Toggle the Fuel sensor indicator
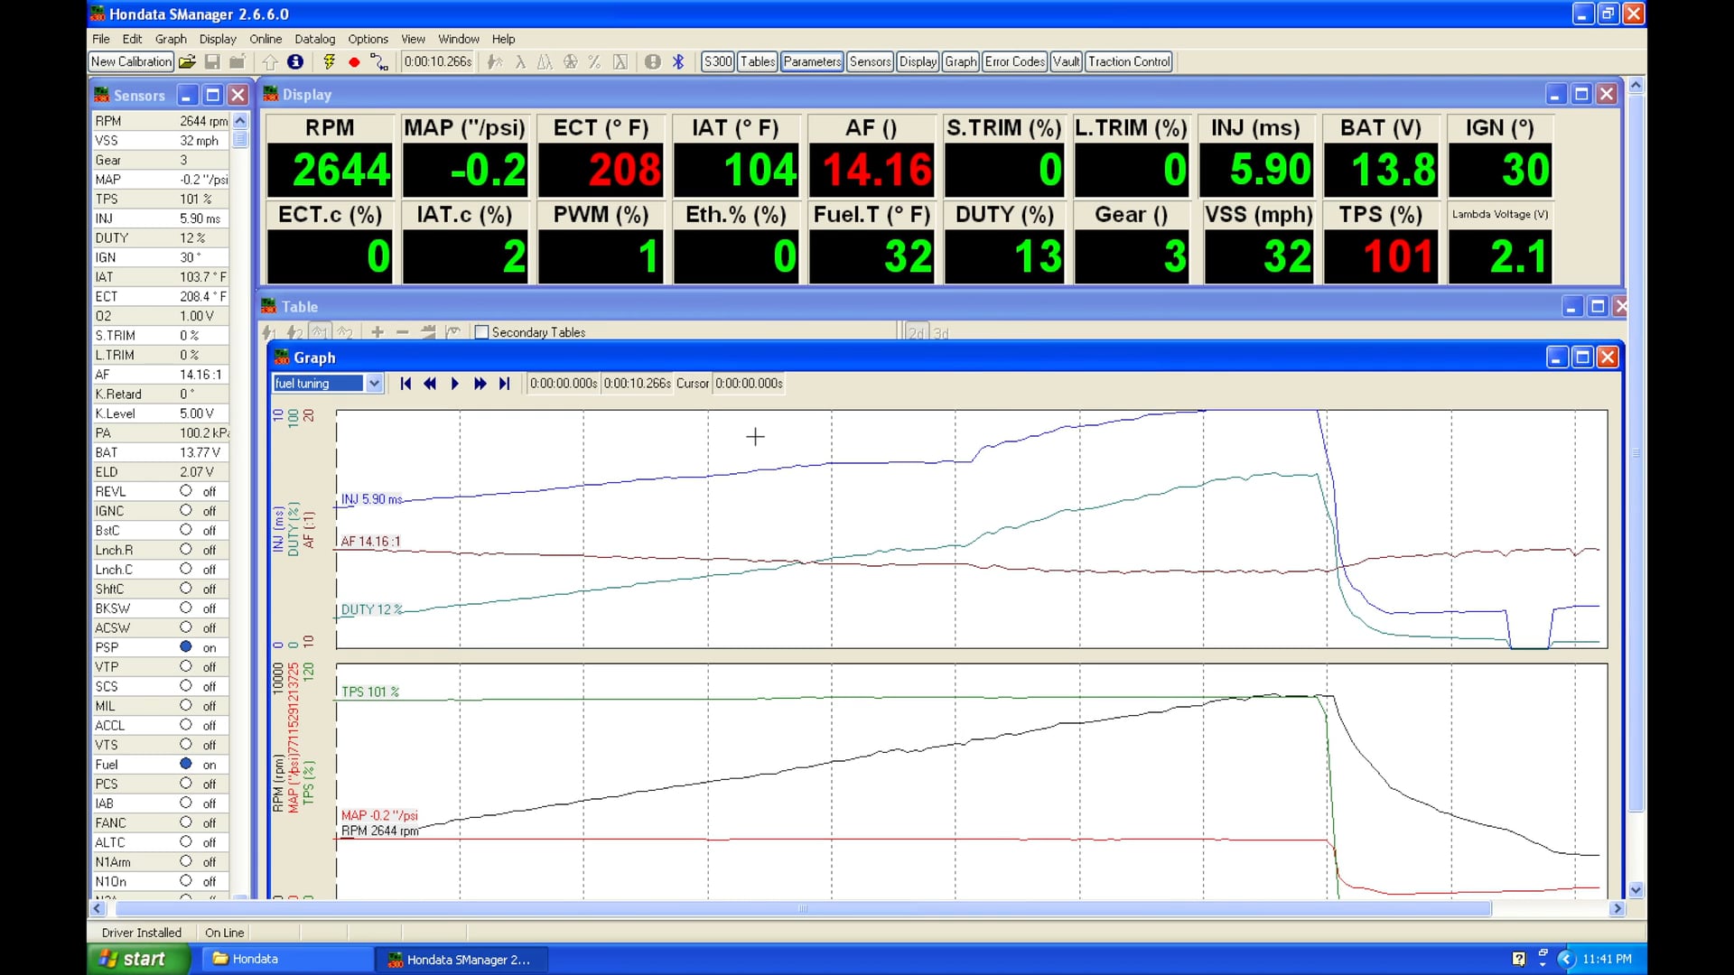 point(187,764)
